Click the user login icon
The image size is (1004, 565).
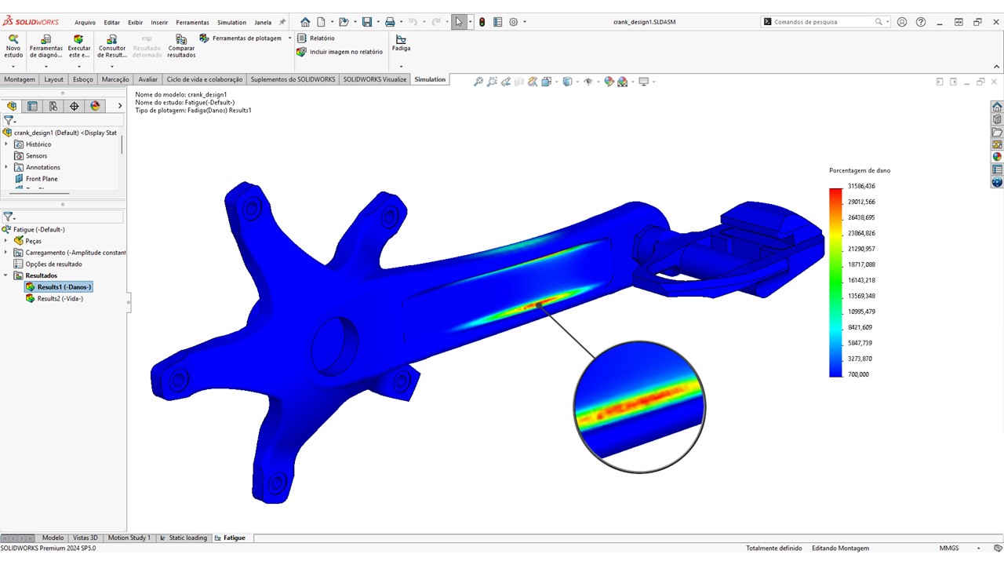[x=902, y=22]
